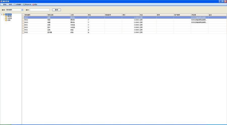Sort by 备注 column header
Image resolution: width=227 pixels, height=125 pixels.
[217, 15]
